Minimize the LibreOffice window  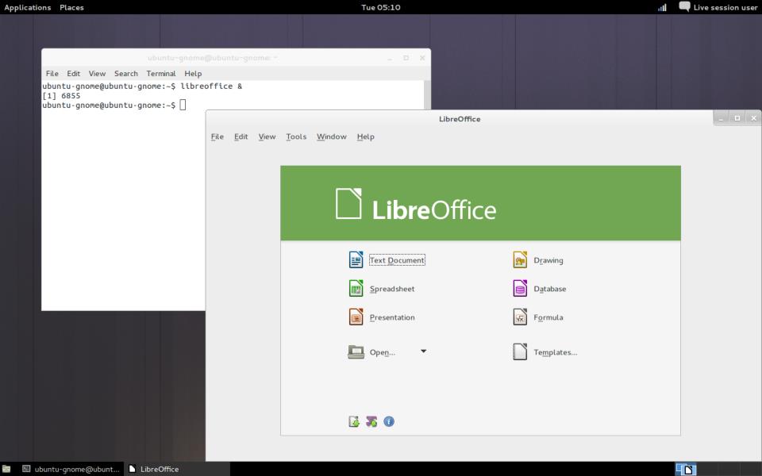coord(721,118)
